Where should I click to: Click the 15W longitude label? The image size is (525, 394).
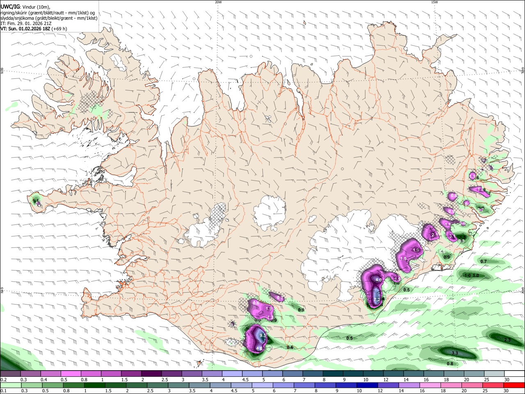pos(434,2)
